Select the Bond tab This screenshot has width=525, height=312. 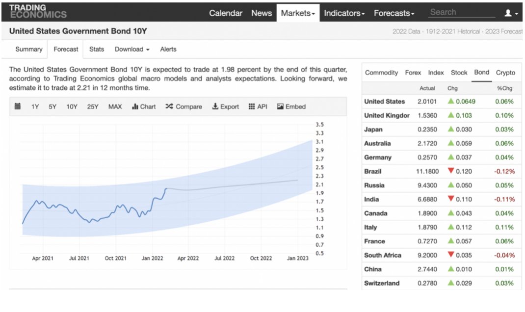tap(481, 72)
